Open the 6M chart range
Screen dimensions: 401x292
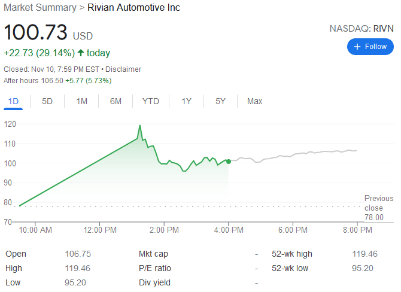point(116,101)
